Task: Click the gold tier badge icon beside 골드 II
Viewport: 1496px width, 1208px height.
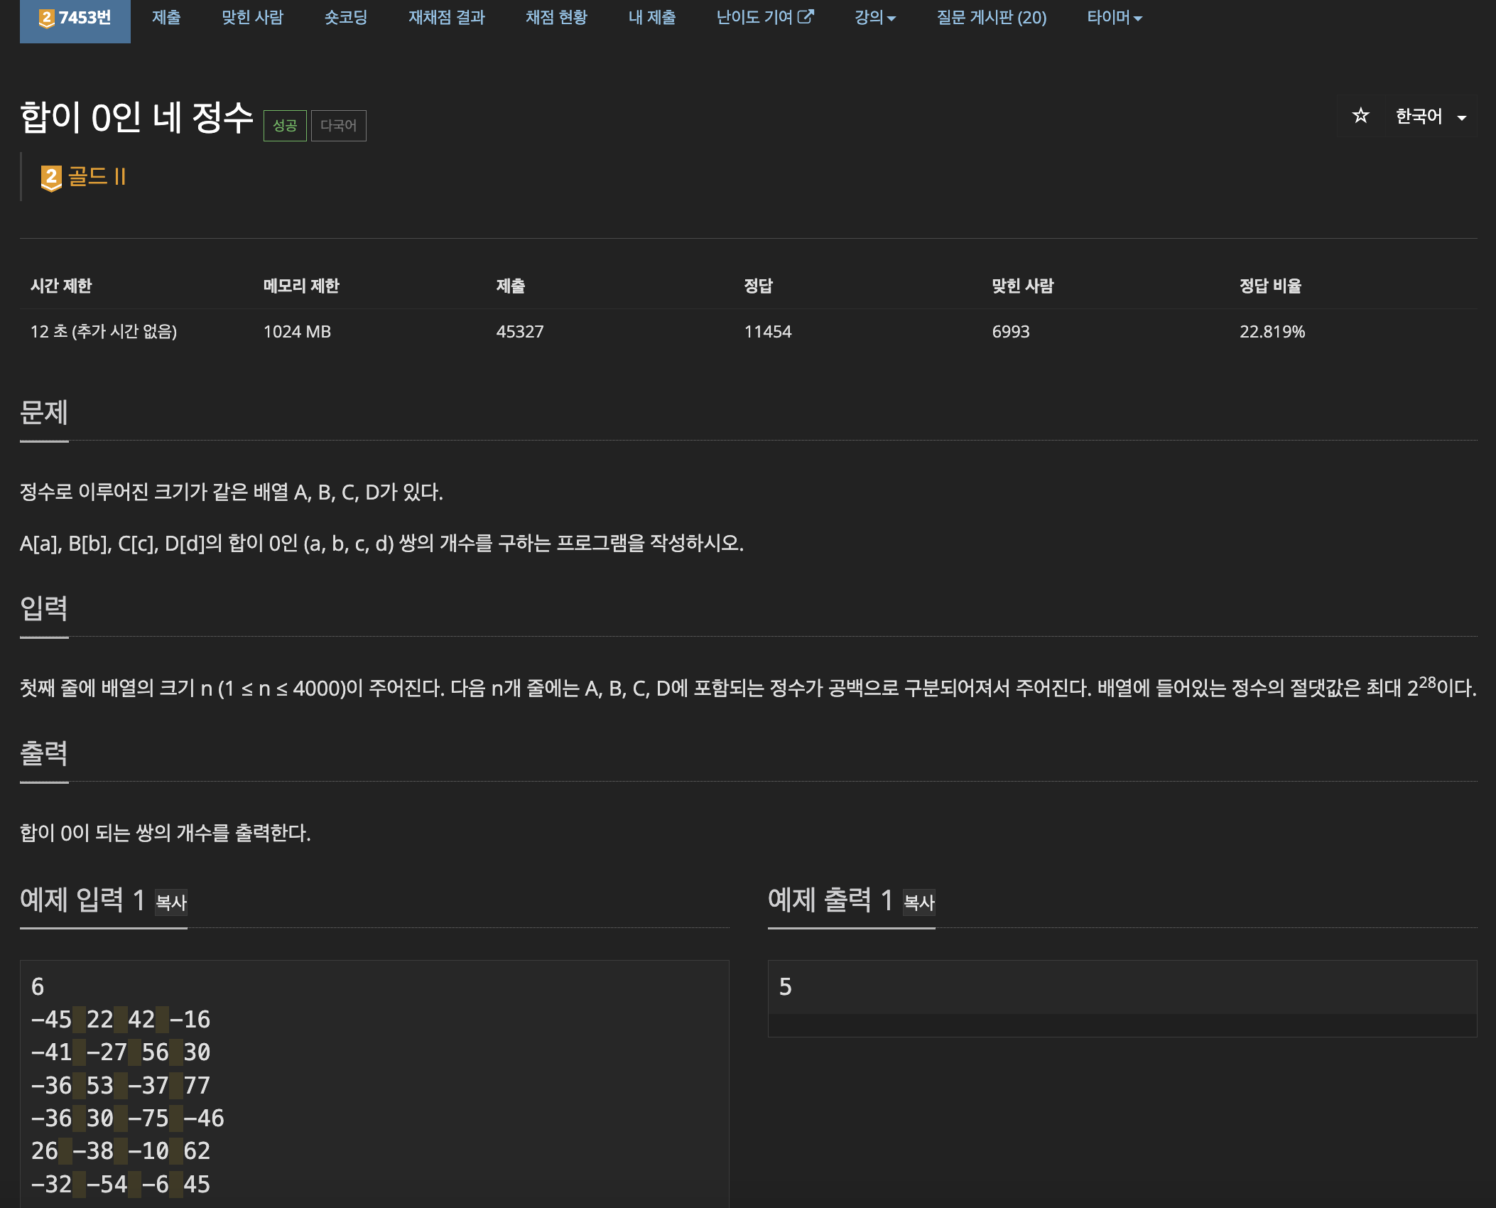Action: click(x=51, y=178)
